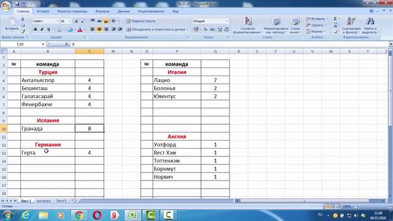Select the cell containing Галатасарай
393x221 pixels.
48,96
